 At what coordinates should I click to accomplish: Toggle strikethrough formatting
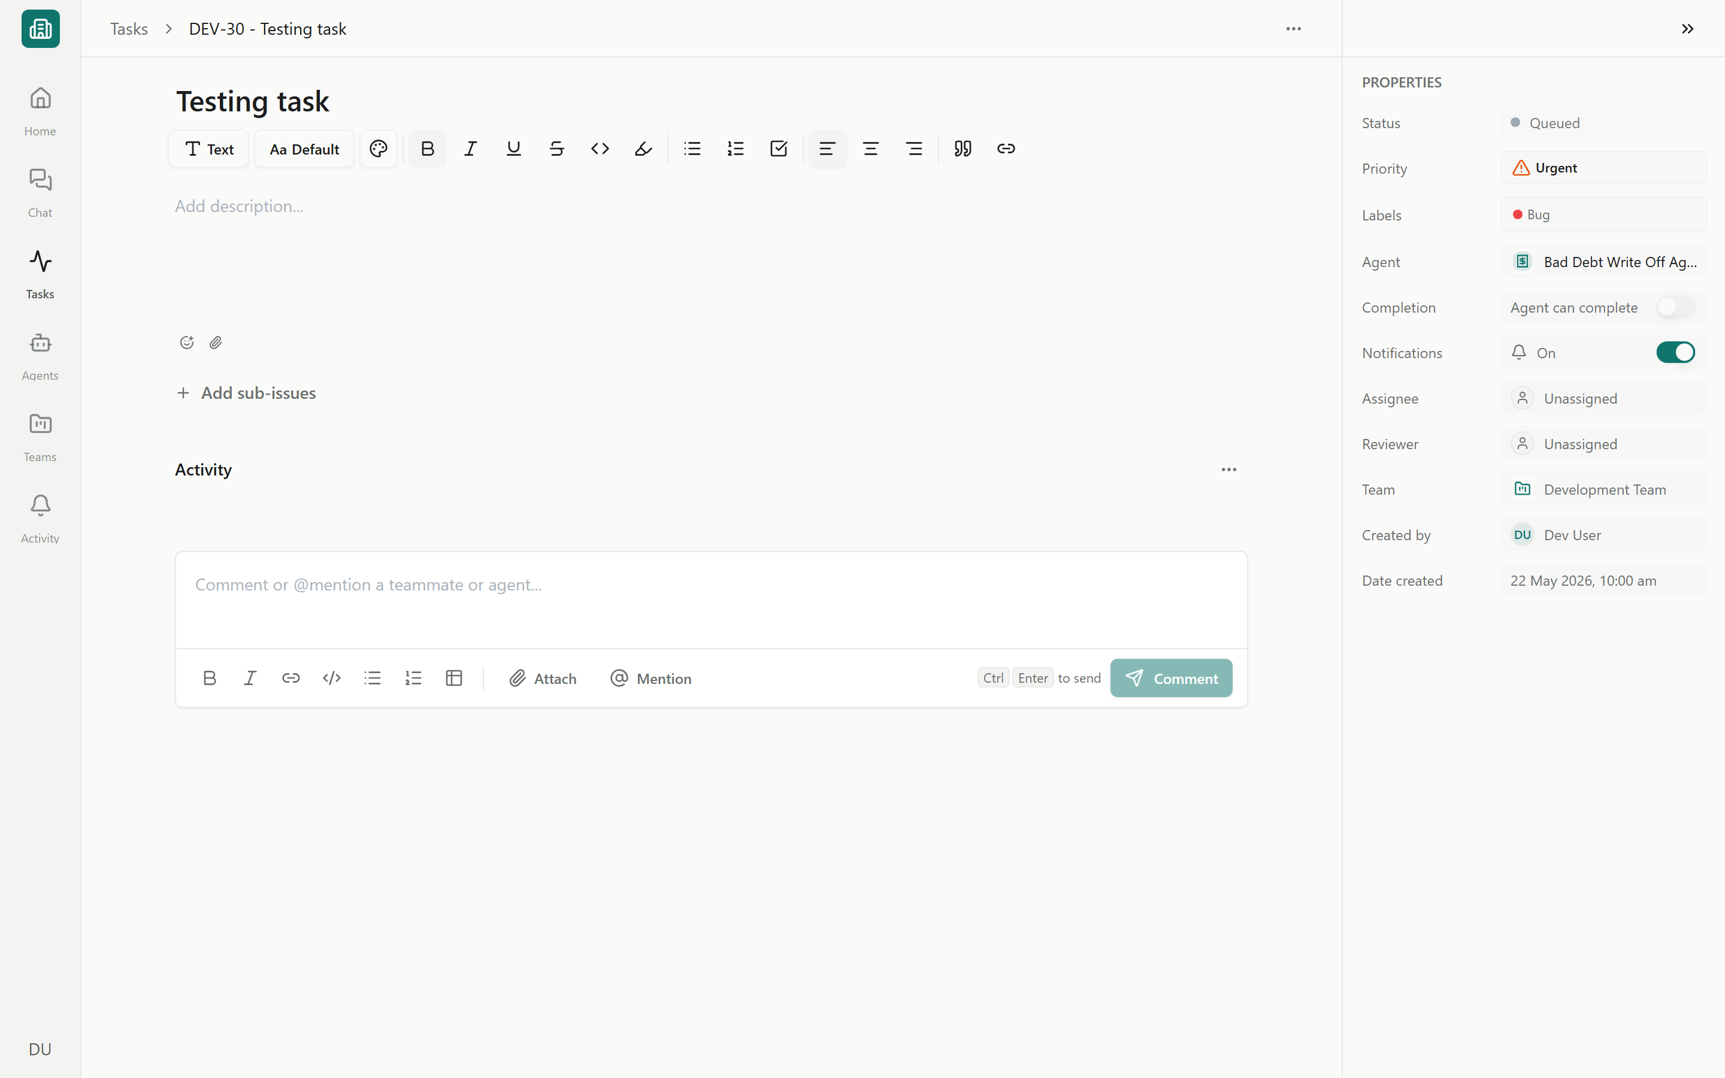coord(556,149)
